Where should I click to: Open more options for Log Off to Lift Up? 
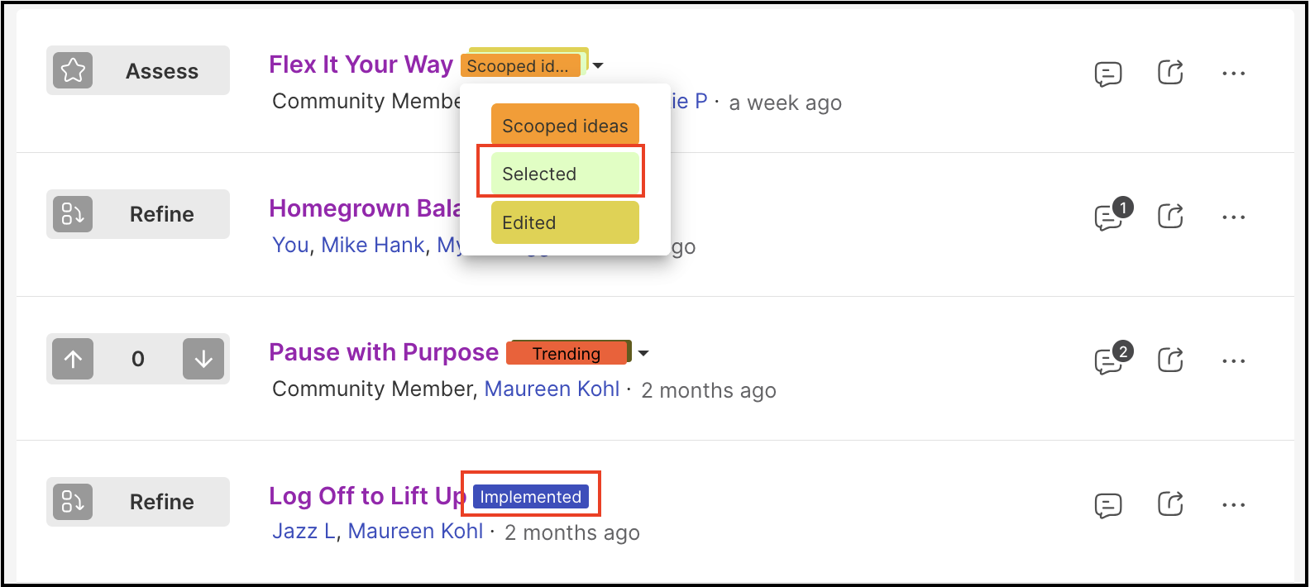1233,505
